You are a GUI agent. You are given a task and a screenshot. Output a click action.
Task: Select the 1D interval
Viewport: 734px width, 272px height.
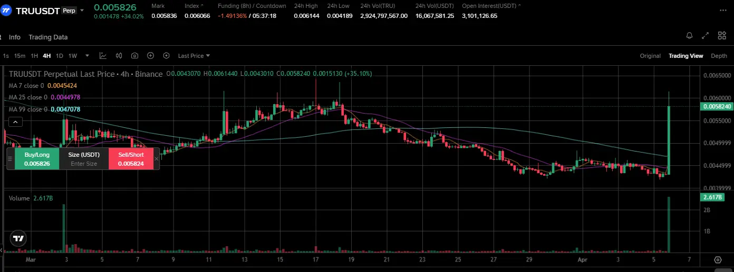coord(60,56)
